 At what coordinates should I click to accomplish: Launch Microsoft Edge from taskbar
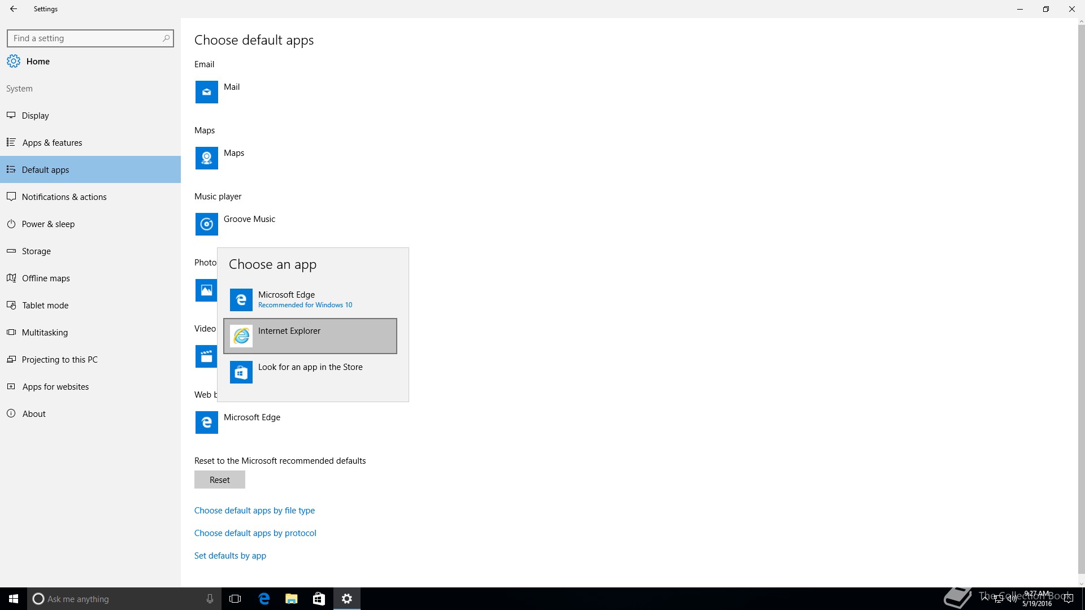click(x=264, y=599)
